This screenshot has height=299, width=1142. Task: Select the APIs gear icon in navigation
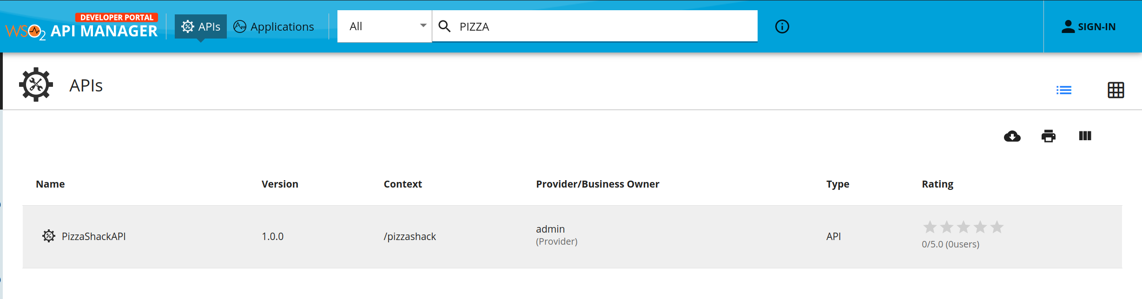[188, 26]
